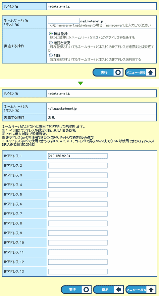Click the left arrow icon on 戻る
The image size is (159, 296).
pyautogui.click(x=118, y=290)
